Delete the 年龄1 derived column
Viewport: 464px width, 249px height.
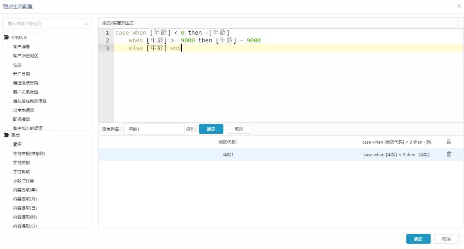[x=449, y=154]
